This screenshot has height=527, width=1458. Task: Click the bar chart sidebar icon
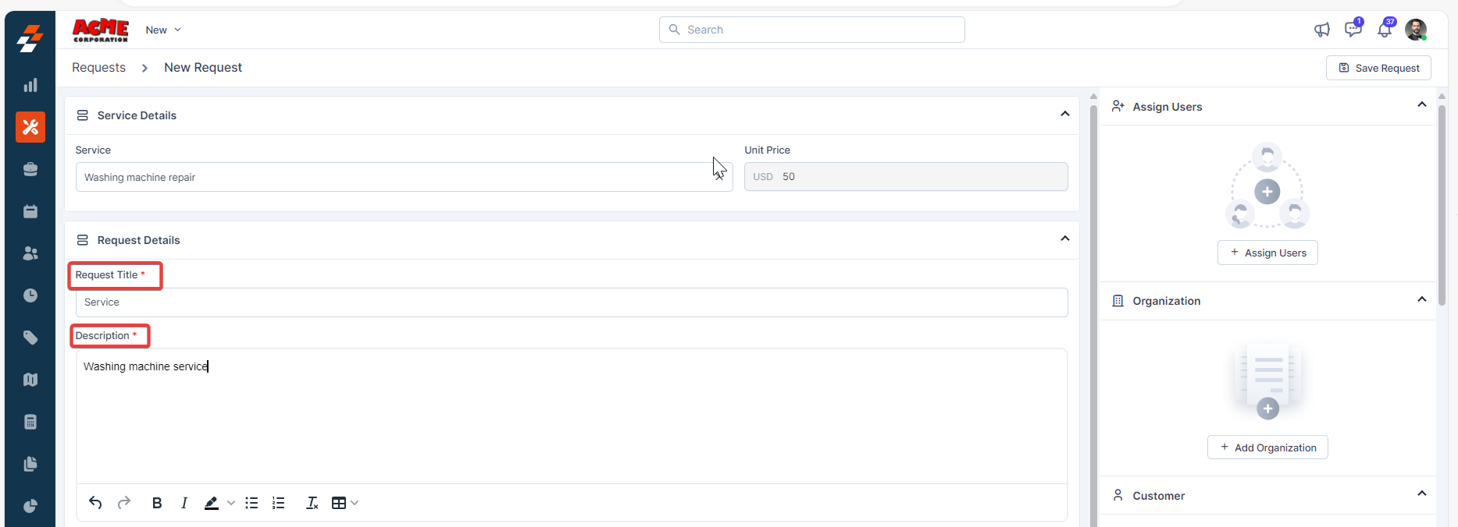point(30,85)
